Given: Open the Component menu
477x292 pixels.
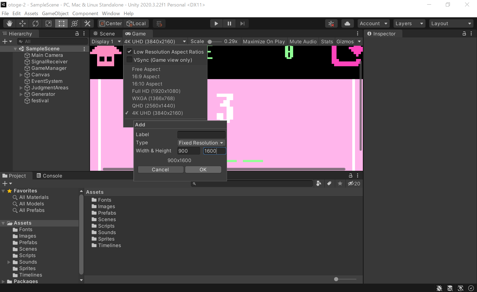Looking at the screenshot, I should (x=85, y=14).
